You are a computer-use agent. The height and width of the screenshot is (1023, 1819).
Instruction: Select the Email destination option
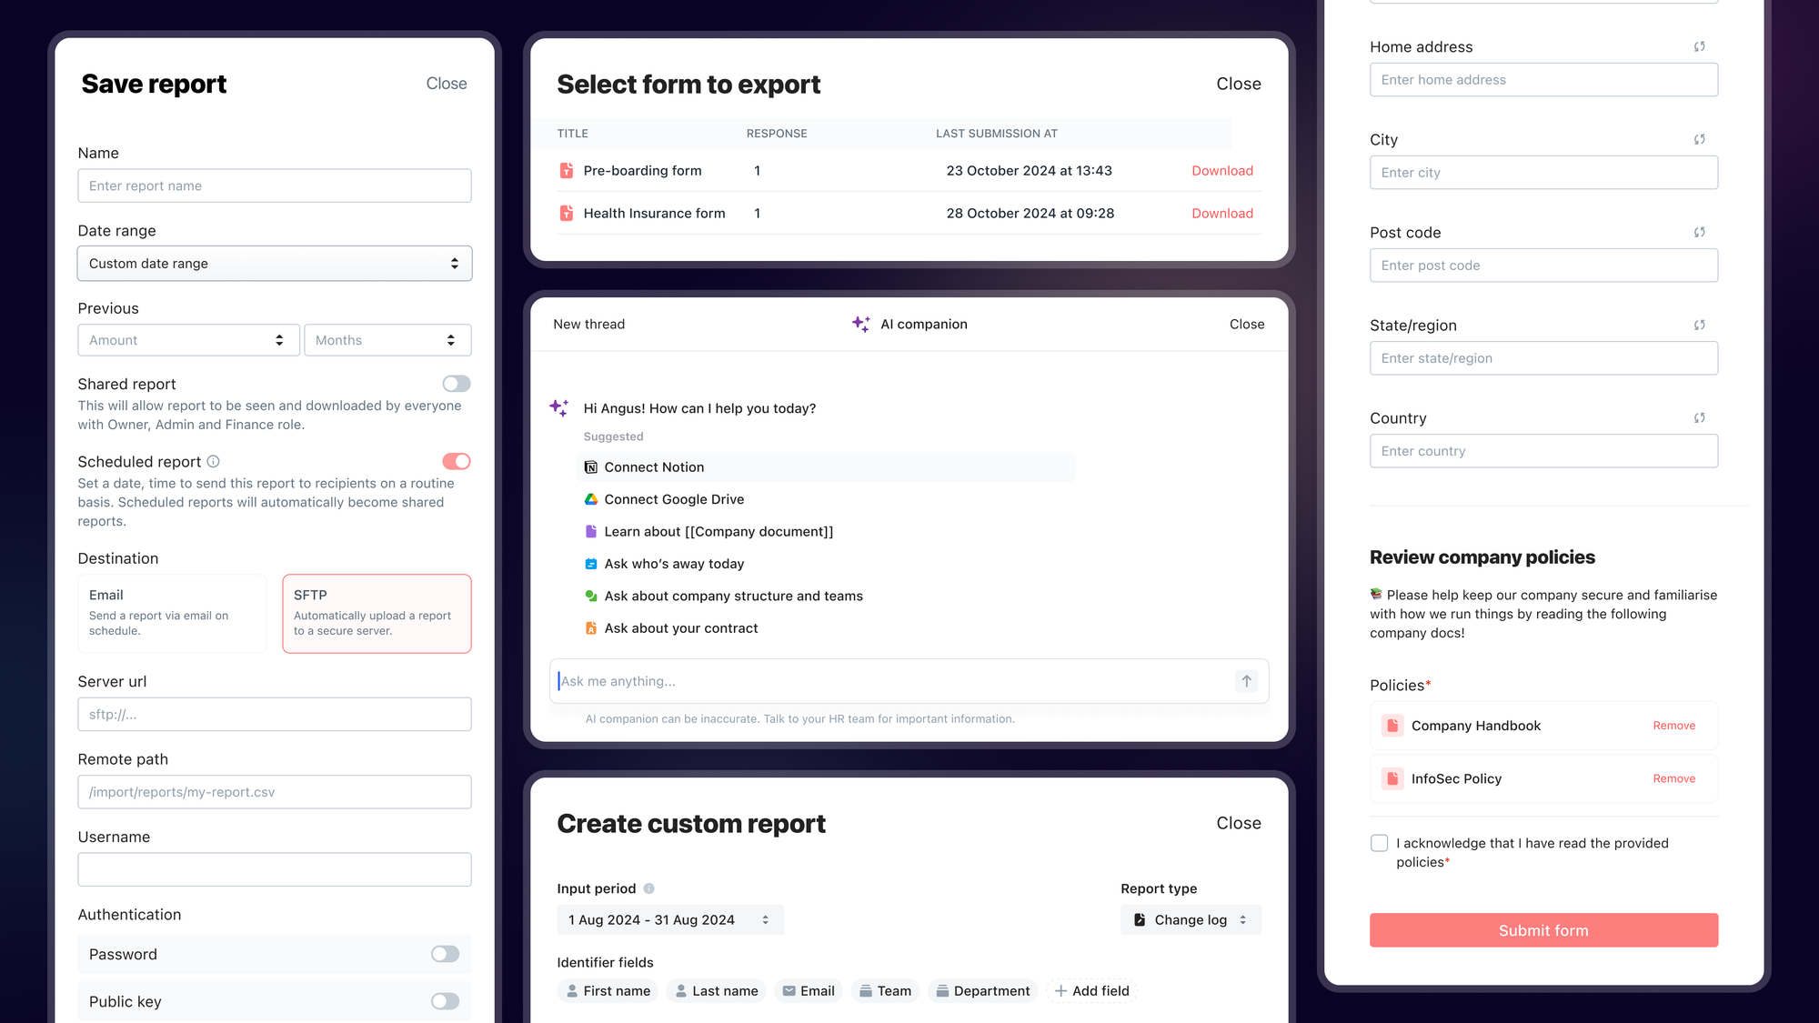172,613
